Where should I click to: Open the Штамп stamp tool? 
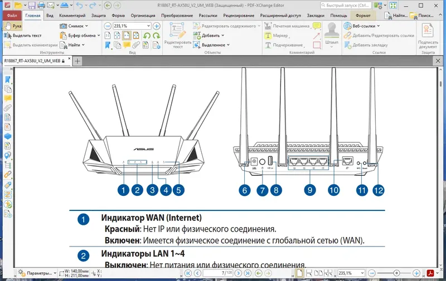click(x=332, y=34)
